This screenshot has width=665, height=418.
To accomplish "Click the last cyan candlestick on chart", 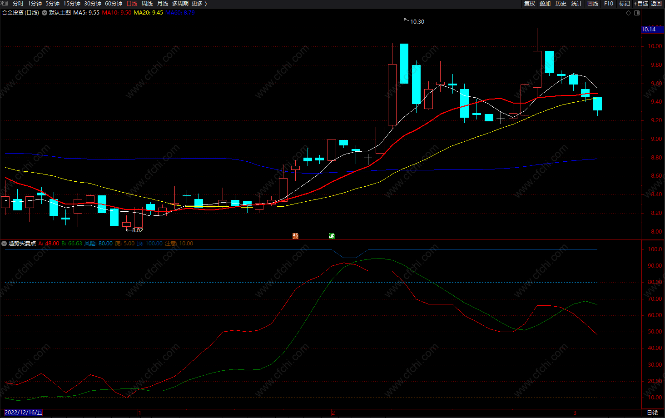I will [597, 104].
